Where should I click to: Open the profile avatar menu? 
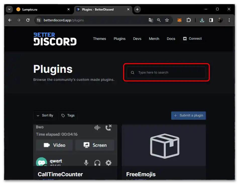click(x=220, y=20)
